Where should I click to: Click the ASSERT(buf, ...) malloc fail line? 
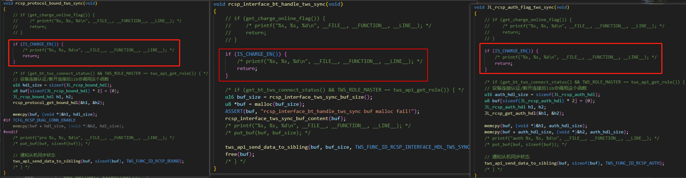click(322, 111)
